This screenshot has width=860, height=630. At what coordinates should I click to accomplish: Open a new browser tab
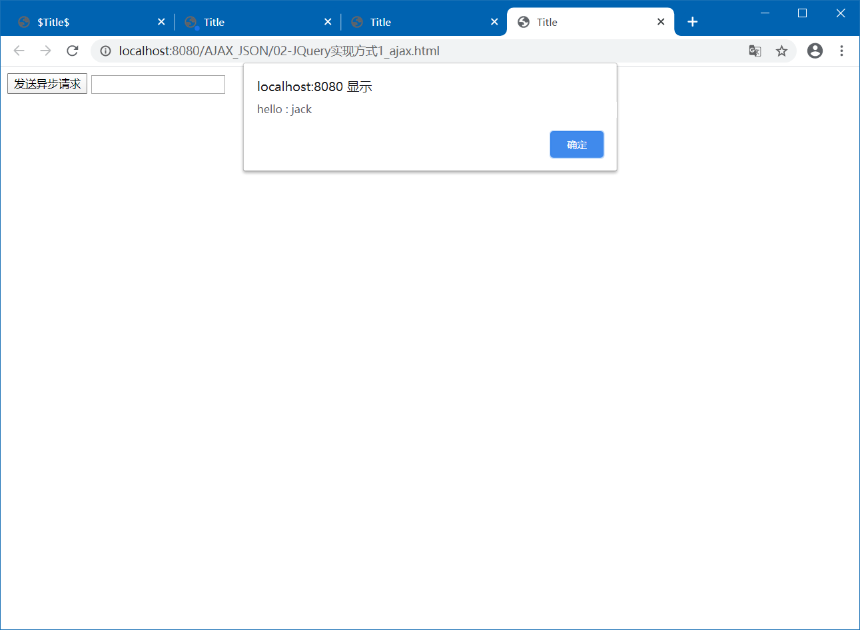click(693, 22)
